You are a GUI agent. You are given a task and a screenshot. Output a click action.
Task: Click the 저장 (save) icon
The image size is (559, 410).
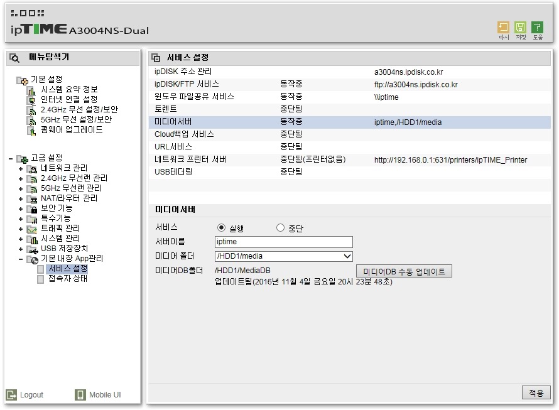tap(521, 28)
